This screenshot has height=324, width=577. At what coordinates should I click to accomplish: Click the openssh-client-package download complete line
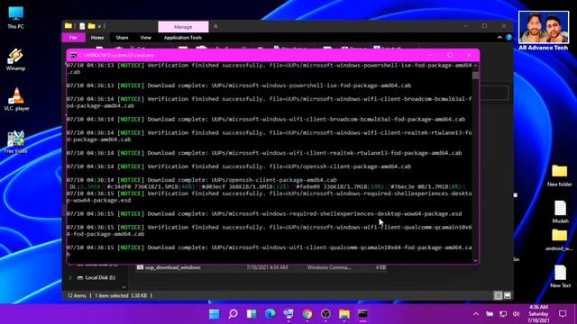pyautogui.click(x=202, y=180)
